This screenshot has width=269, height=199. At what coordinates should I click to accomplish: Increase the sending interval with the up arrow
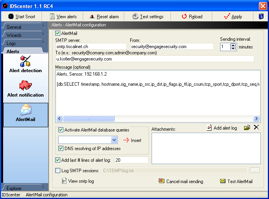click(x=233, y=45)
